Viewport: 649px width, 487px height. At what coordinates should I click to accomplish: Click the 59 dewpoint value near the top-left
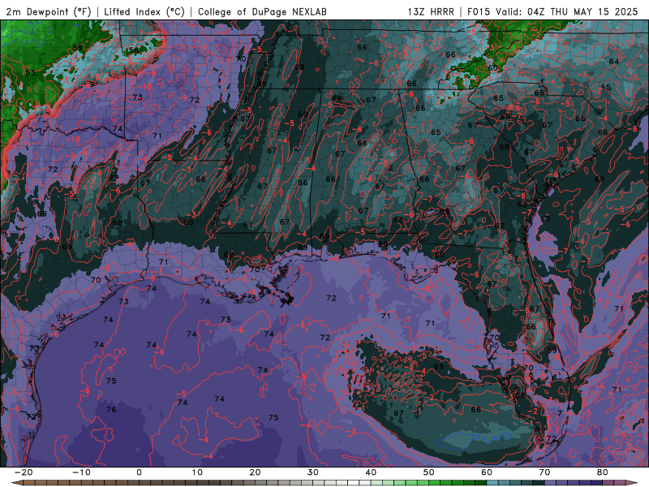click(78, 48)
